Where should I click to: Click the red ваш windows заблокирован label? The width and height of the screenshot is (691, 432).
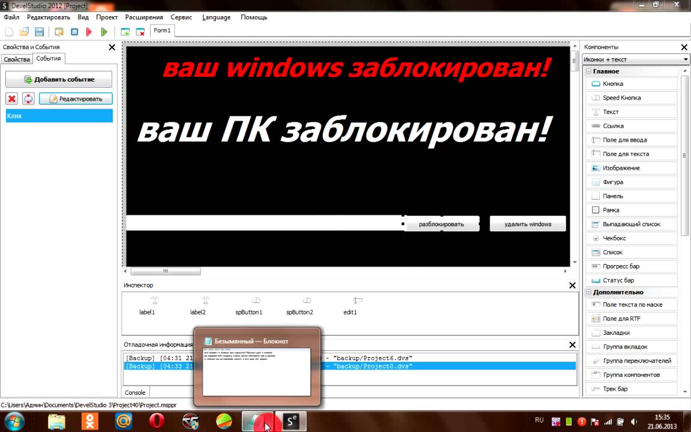pos(357,68)
